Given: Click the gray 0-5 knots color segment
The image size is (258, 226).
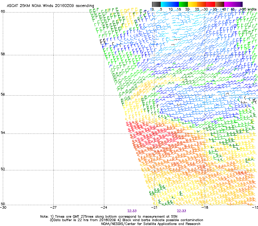Looking at the screenshot, I should [156, 4].
